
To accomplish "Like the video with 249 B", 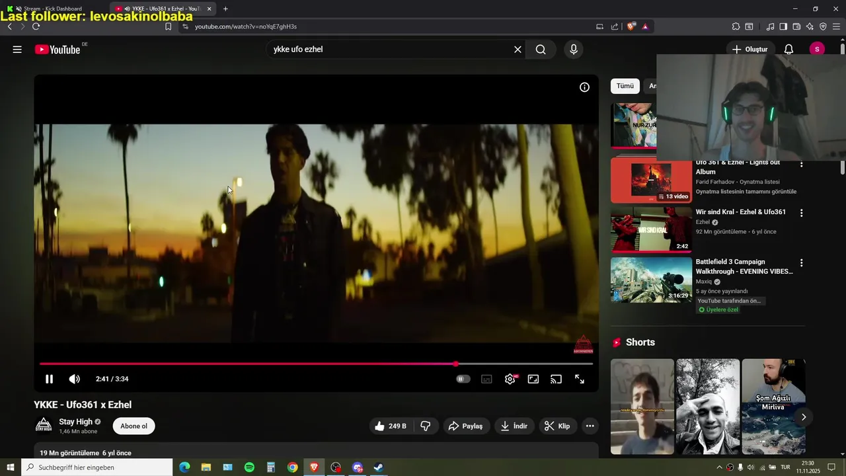I will point(390,426).
